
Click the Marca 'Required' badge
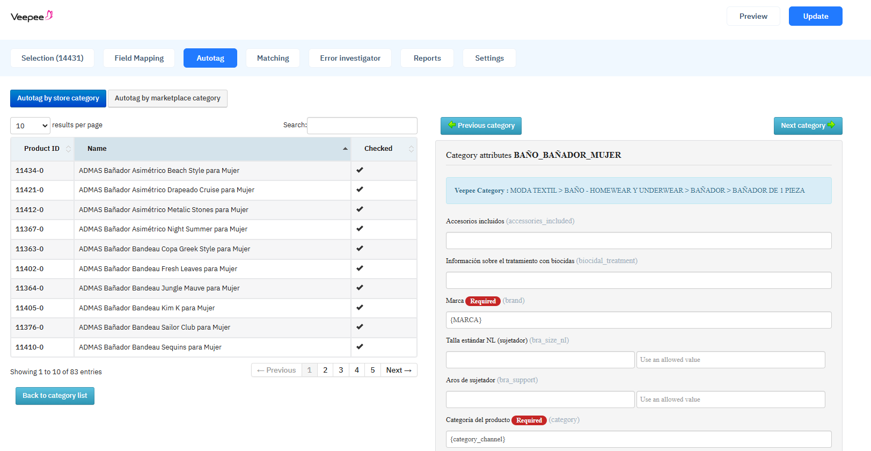(483, 301)
